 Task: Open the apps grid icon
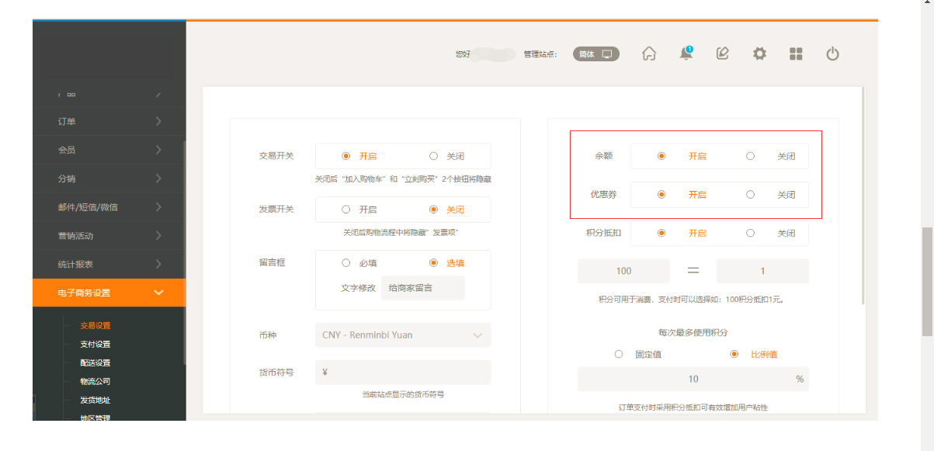(x=796, y=54)
